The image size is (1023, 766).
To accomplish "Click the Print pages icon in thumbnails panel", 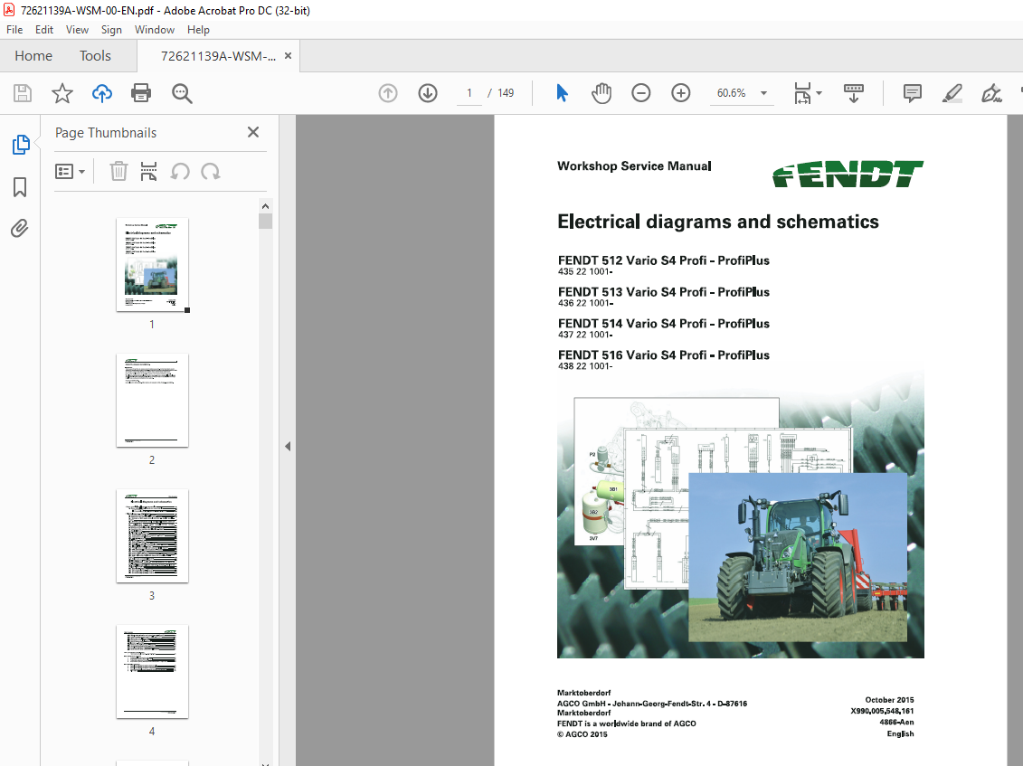I will coord(148,172).
